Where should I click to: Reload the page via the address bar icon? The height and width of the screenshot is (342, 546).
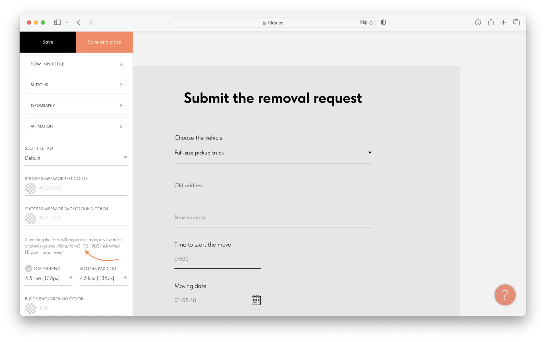(371, 22)
